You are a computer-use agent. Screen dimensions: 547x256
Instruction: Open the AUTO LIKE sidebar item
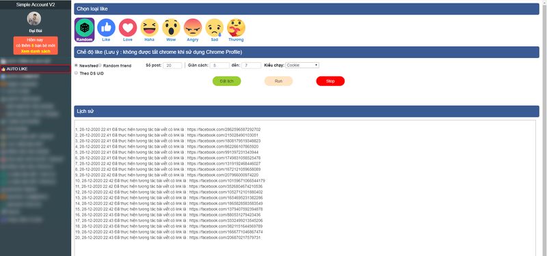(36, 69)
